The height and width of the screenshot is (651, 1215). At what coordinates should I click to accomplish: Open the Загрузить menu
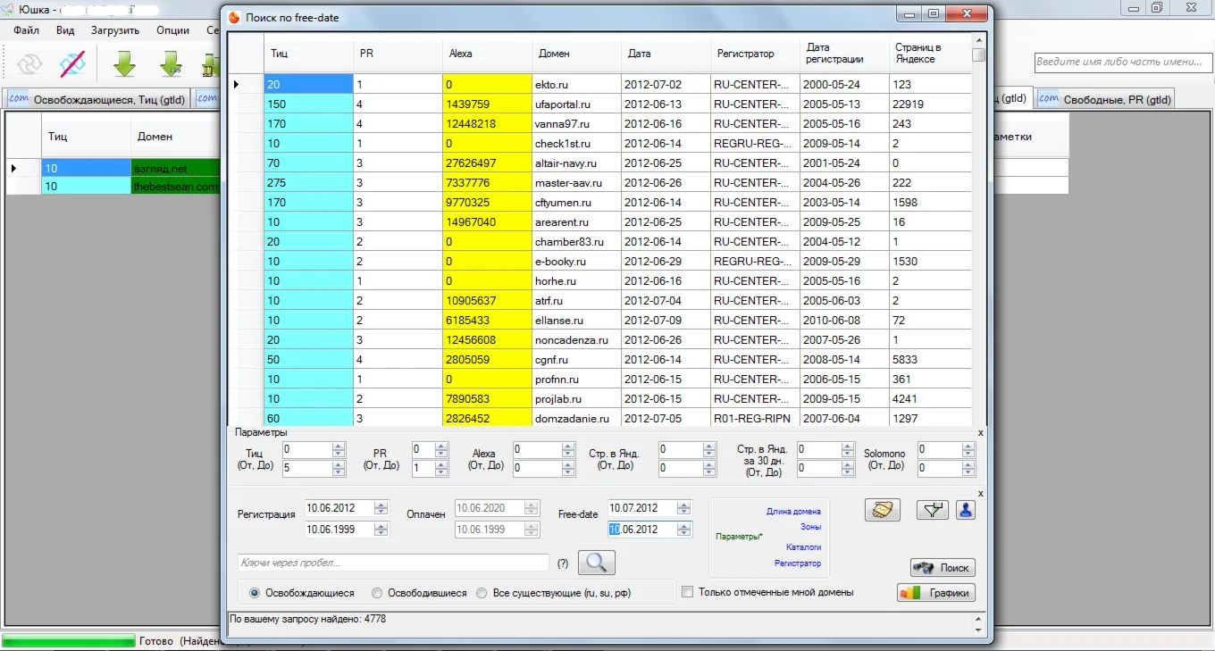pos(114,29)
